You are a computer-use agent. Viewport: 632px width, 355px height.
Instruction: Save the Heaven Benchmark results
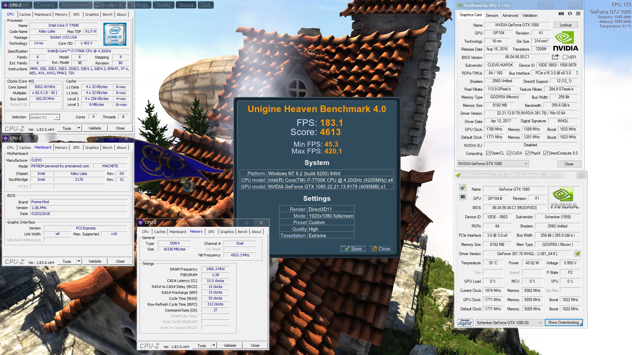click(x=353, y=249)
